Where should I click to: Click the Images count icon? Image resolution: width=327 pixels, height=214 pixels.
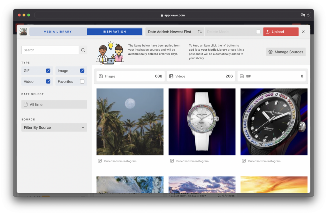click(101, 76)
